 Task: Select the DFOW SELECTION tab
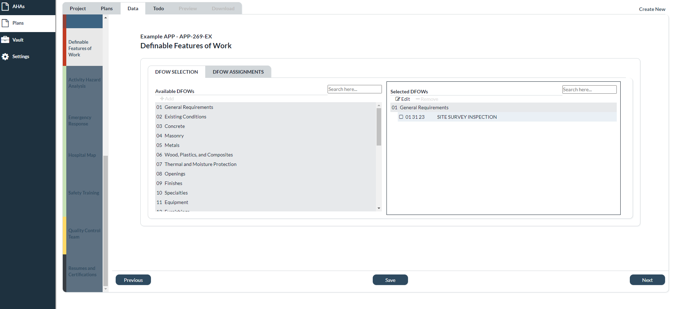(x=177, y=72)
